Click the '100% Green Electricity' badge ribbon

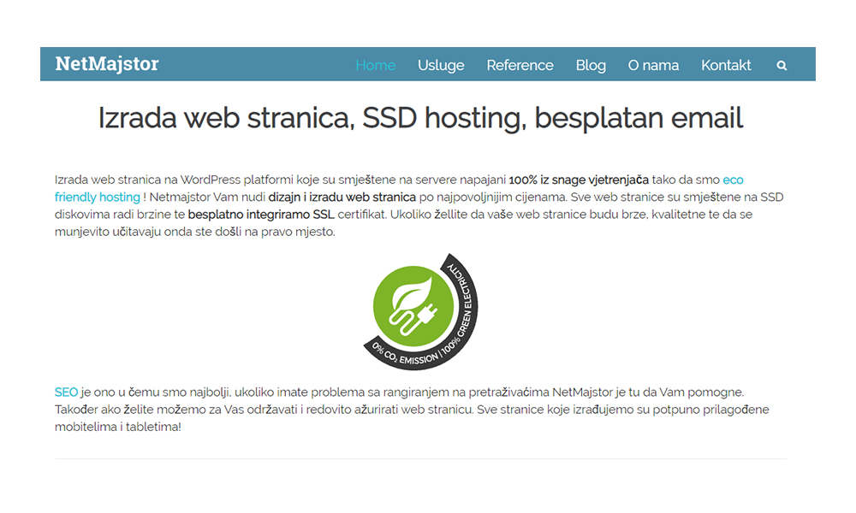(x=465, y=302)
